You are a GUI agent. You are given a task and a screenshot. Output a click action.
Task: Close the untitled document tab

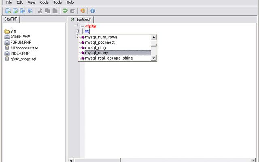pyautogui.click(x=72, y=19)
